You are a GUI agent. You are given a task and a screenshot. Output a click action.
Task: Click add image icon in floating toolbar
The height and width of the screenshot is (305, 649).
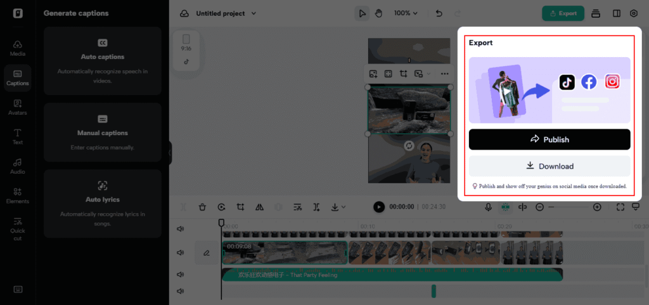(373, 74)
